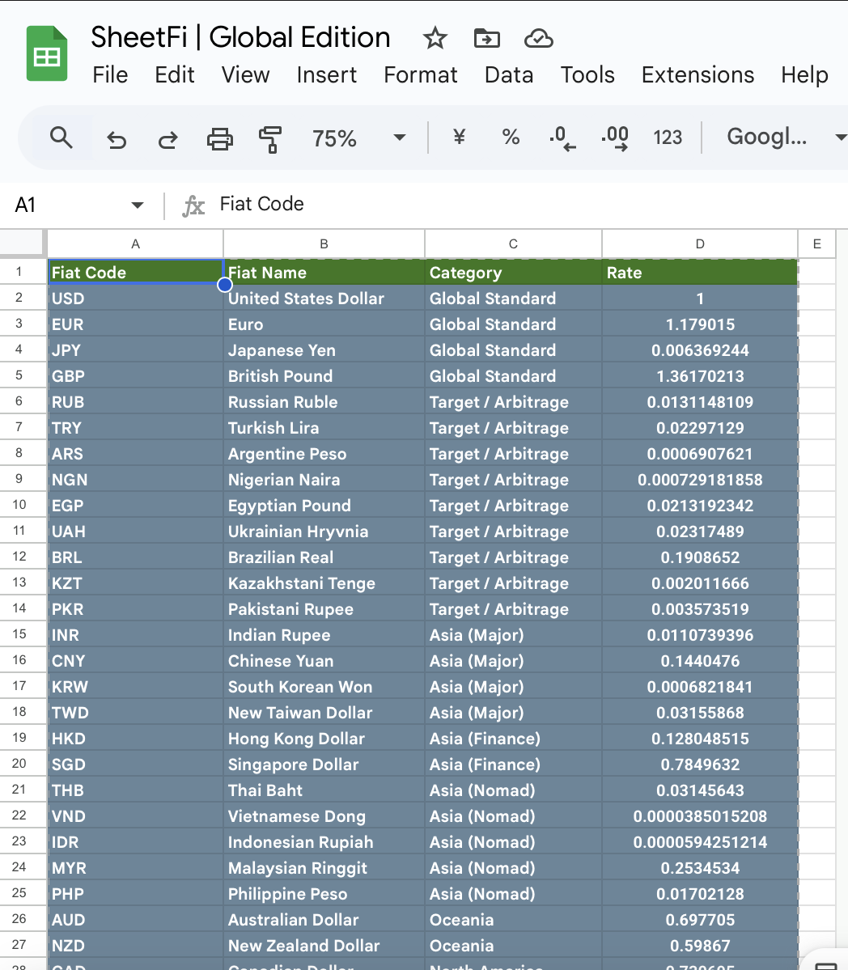Open more number formats 123 button
Image resolution: width=848 pixels, height=970 pixels.
click(668, 138)
